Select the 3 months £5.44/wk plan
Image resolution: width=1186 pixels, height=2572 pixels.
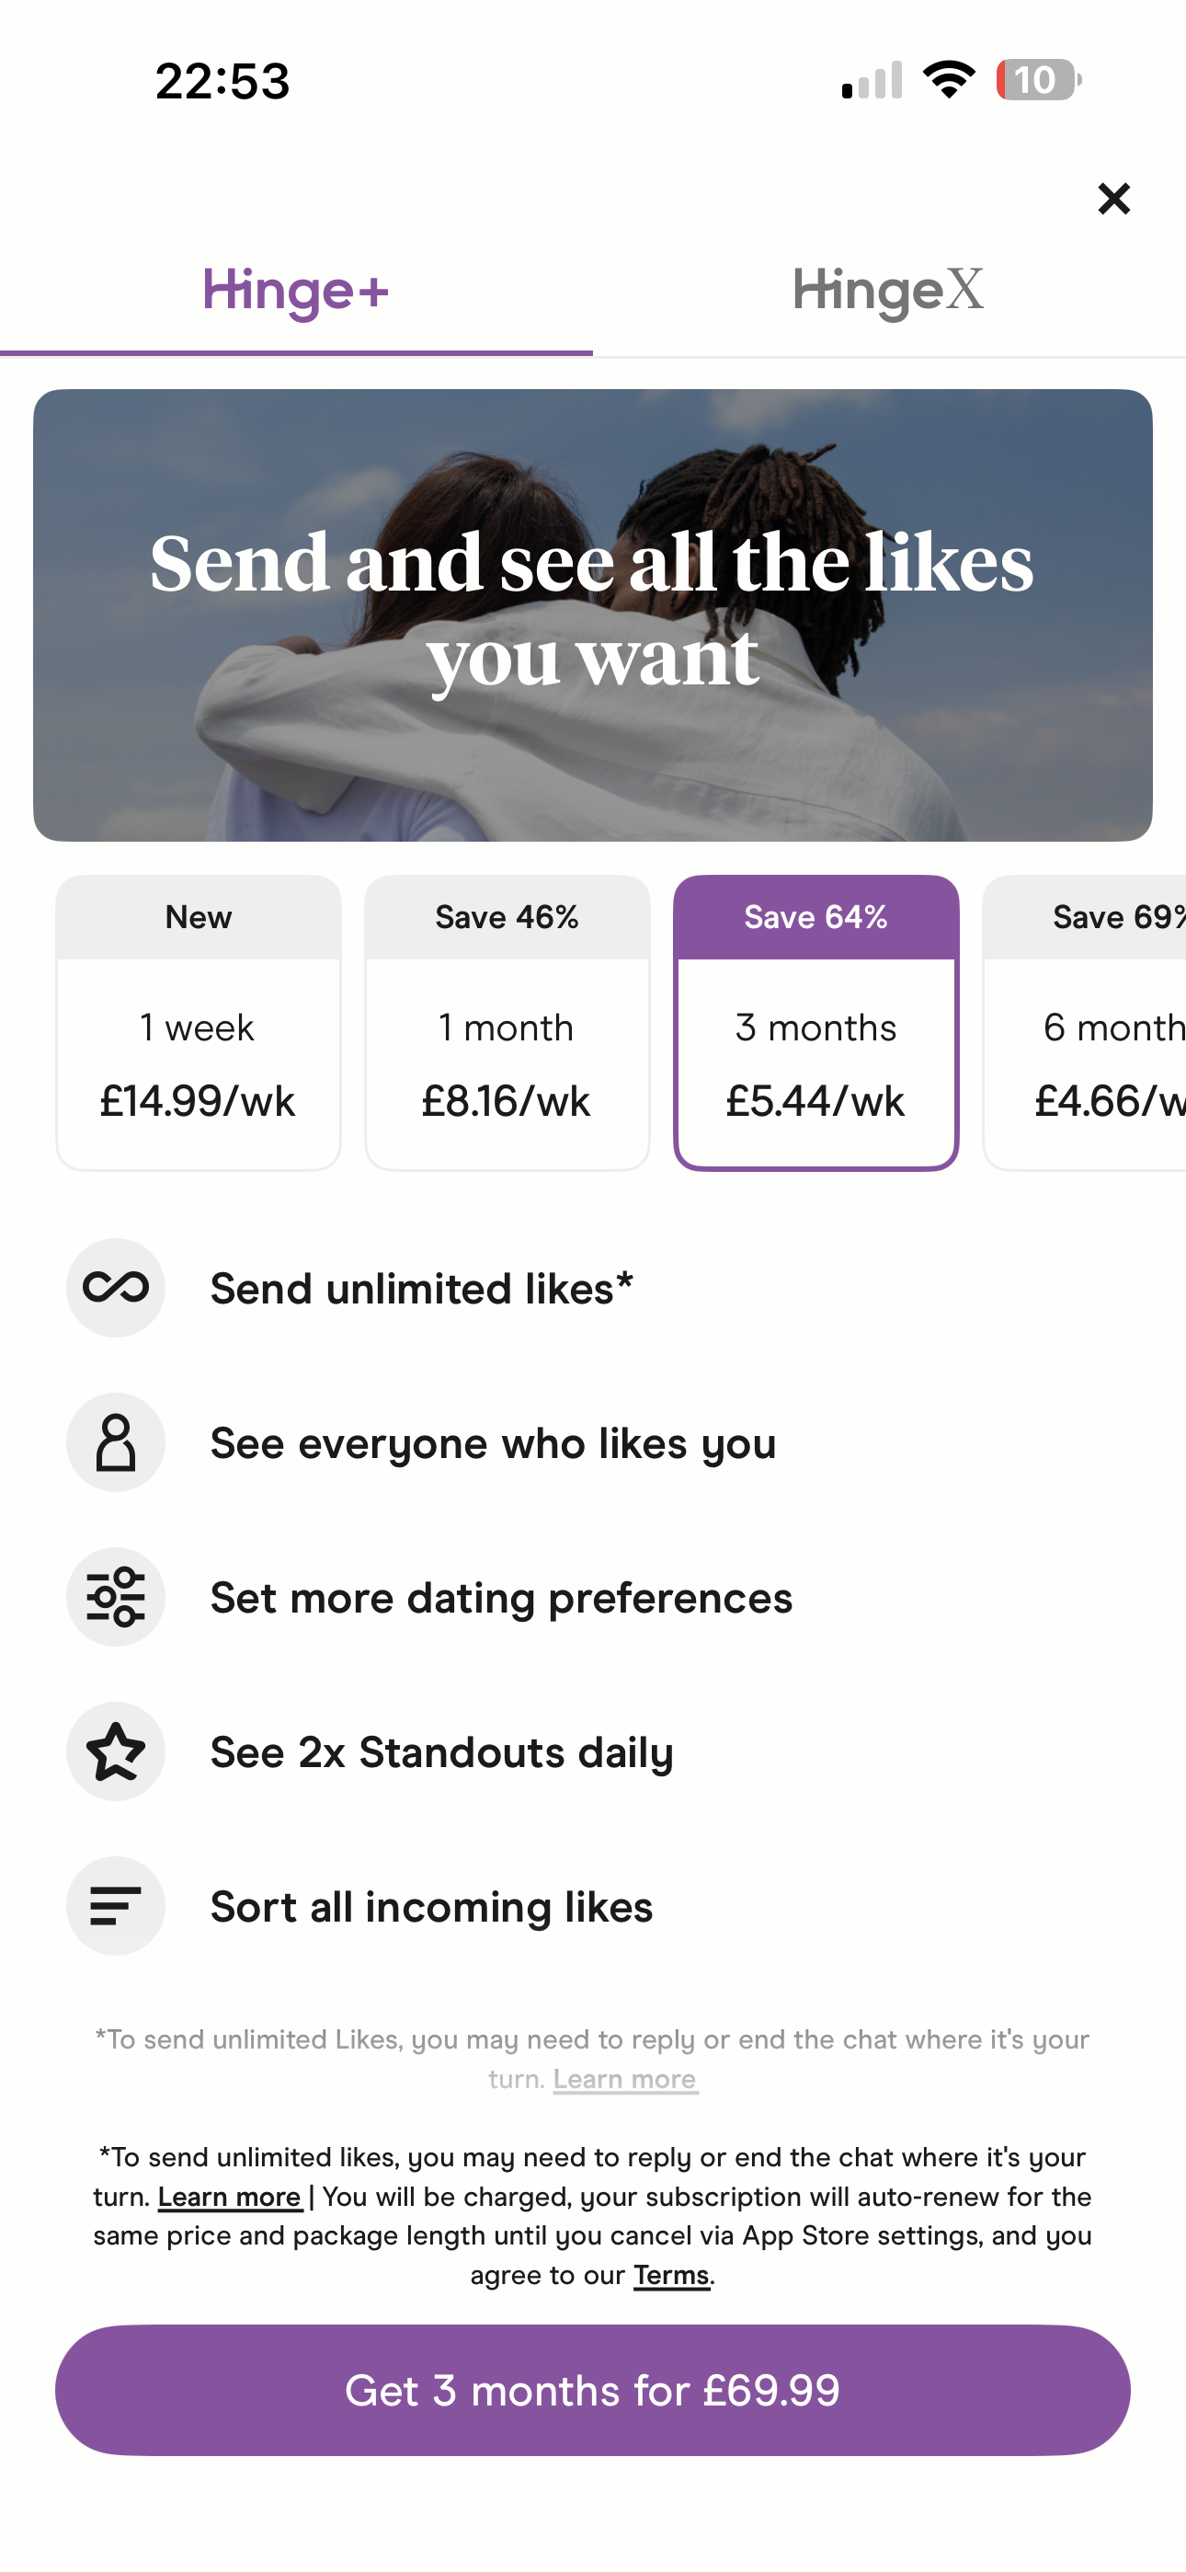click(x=815, y=1022)
